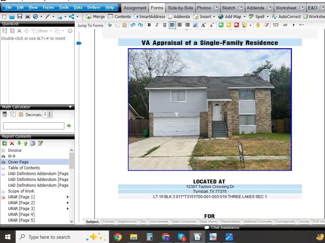
Task: Open comment bubbles dropdown arrow
Action: (x=250, y=25)
